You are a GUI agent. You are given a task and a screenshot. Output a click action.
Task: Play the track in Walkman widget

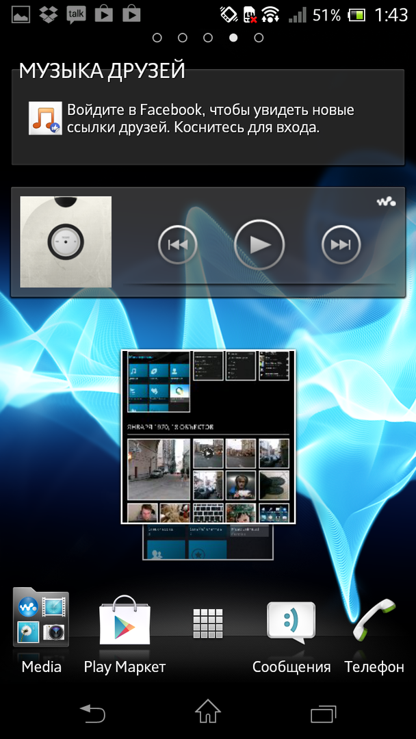click(x=259, y=244)
